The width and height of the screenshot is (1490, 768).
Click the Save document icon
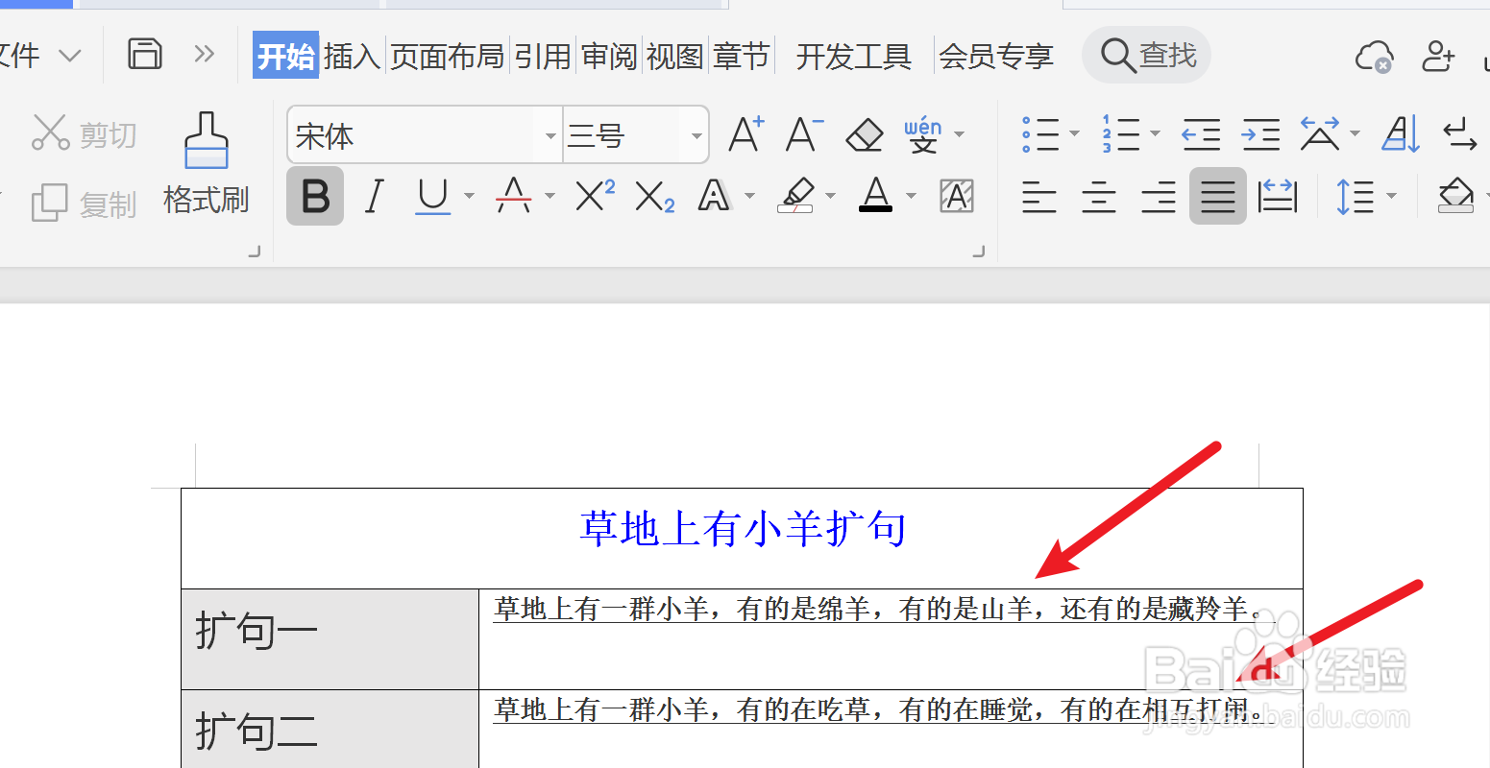point(145,54)
